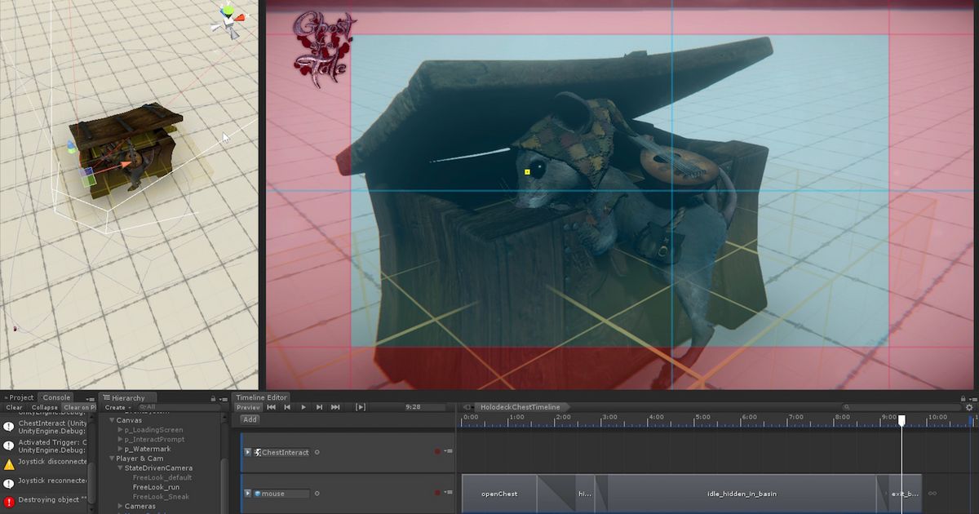This screenshot has width=979, height=514.
Task: Open the Console panel options menu
Action: coord(91,398)
